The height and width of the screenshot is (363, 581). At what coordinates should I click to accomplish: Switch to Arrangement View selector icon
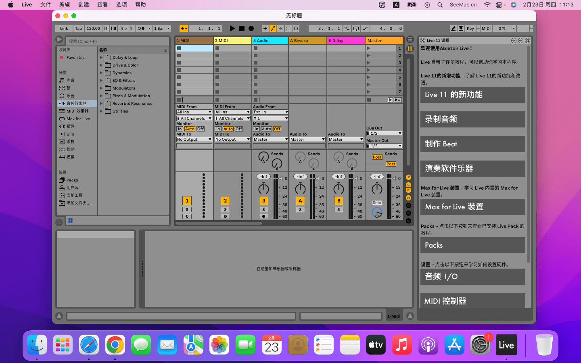410,40
